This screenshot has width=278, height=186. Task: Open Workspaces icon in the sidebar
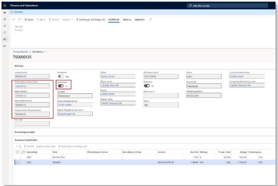pyautogui.click(x=5, y=39)
